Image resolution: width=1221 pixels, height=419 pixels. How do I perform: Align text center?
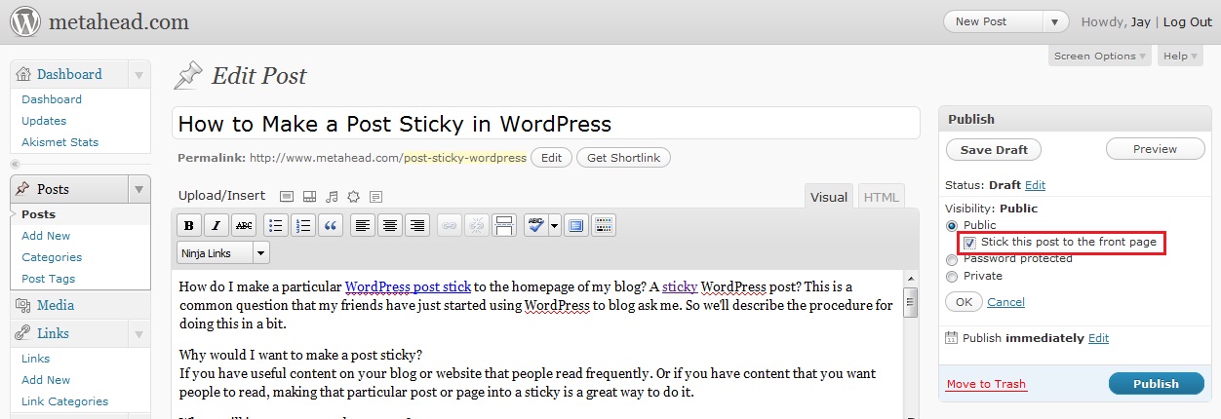coord(390,225)
